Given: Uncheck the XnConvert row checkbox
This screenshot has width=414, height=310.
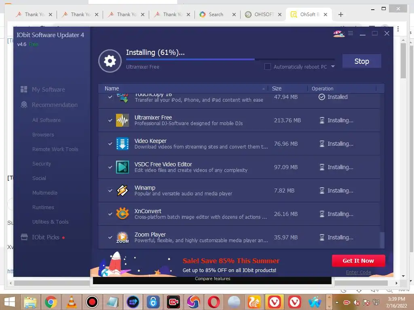Looking at the screenshot, I should (110, 214).
